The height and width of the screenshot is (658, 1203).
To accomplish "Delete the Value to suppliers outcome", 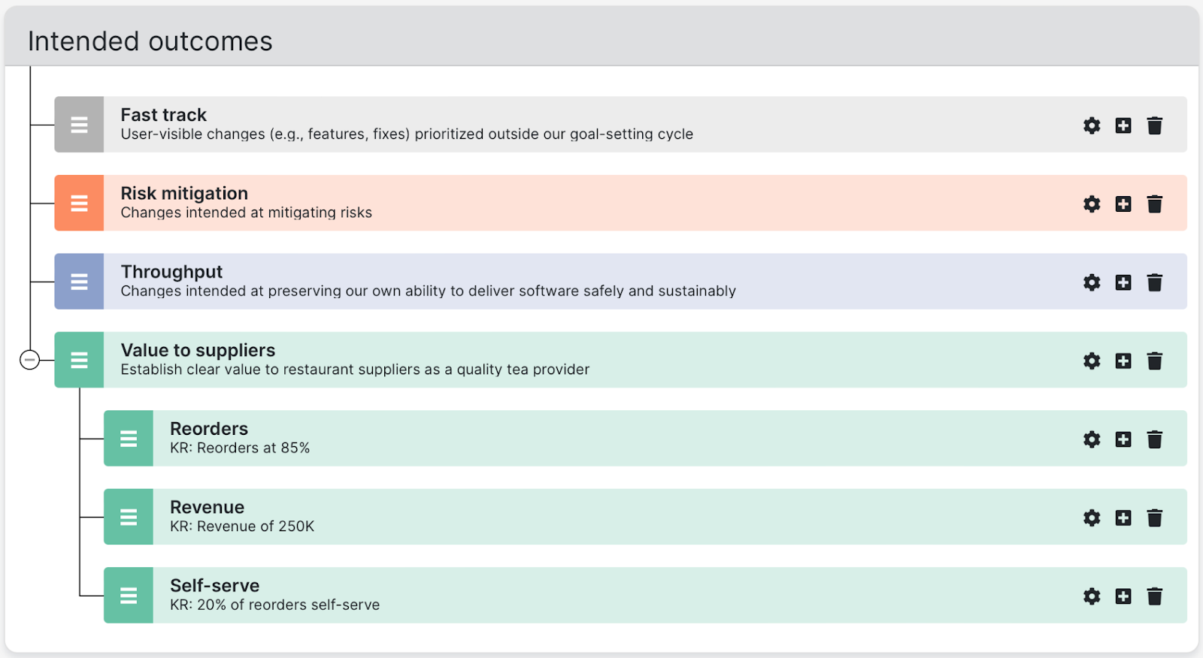I will [x=1155, y=361].
